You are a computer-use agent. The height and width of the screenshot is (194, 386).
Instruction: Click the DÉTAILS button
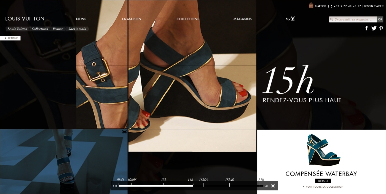(323, 181)
